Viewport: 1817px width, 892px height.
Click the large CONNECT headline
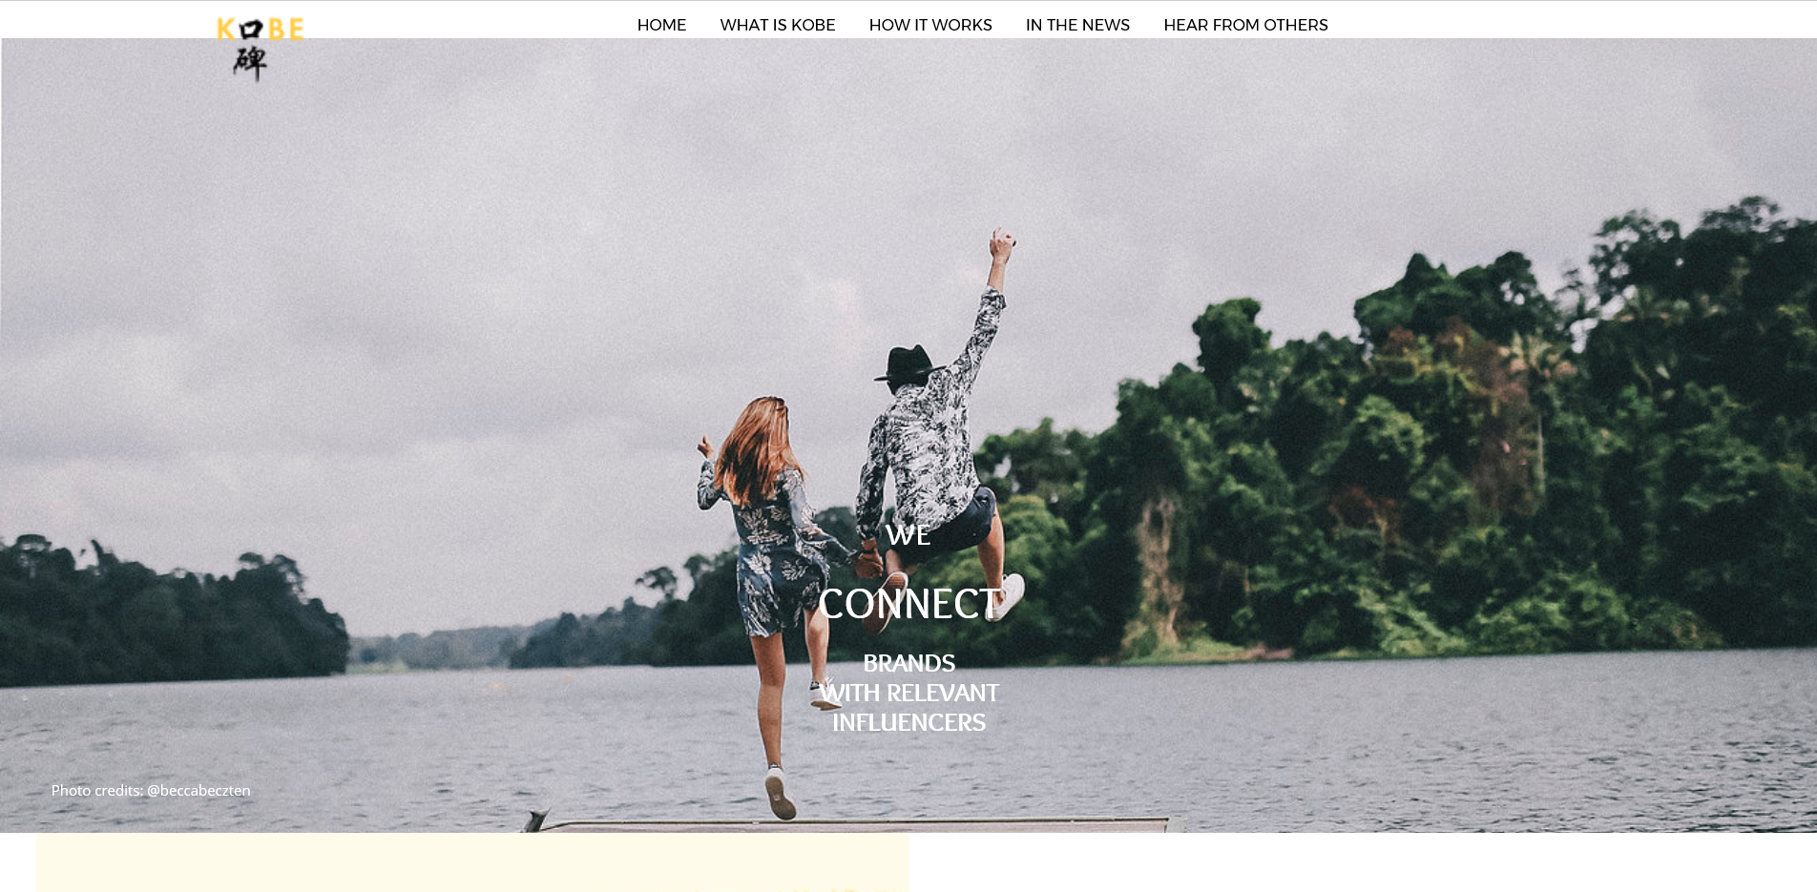click(x=908, y=603)
